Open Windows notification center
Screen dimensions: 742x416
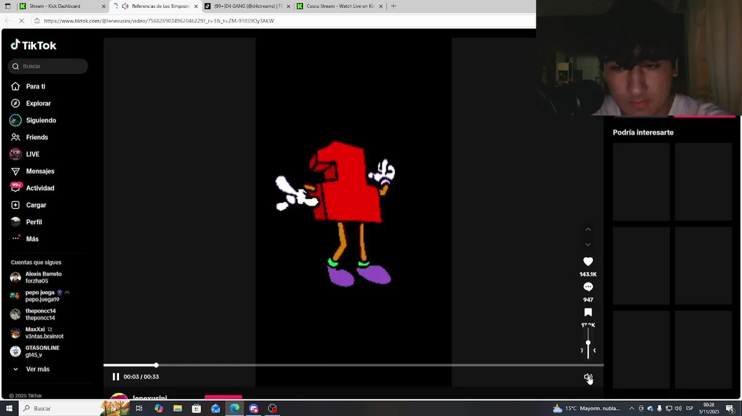tap(730, 408)
